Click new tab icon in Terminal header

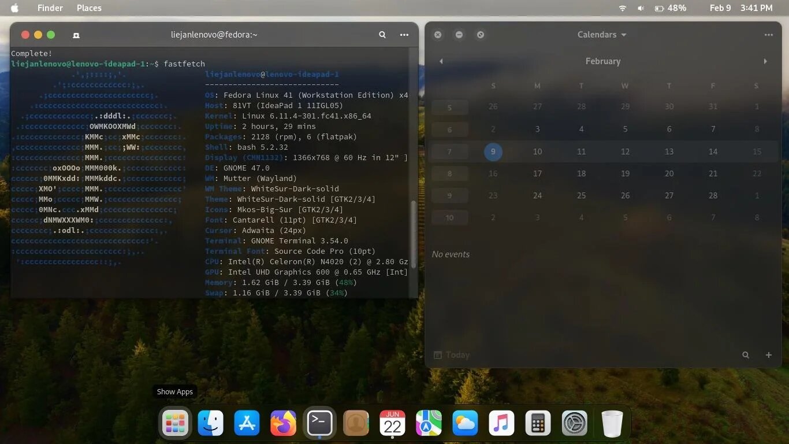[x=76, y=35]
